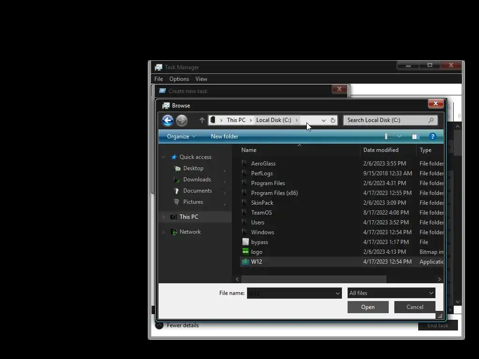This screenshot has width=479, height=359.
Task: Expand the Network tree node
Action: pos(164,232)
